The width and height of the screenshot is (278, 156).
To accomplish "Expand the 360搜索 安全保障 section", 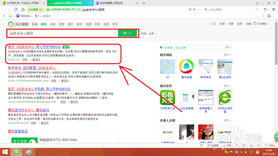I will click(x=229, y=47).
